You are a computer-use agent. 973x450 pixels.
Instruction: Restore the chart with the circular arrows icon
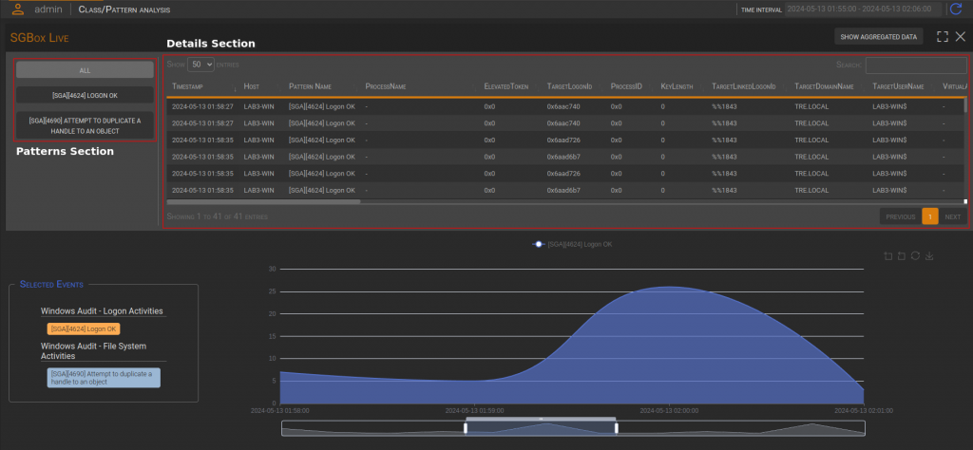(915, 256)
